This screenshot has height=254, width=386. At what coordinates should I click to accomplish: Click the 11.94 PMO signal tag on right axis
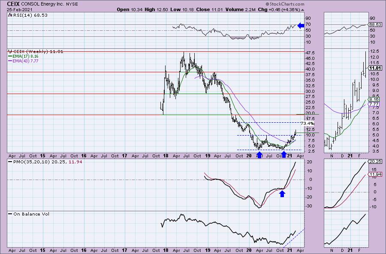coord(376,174)
